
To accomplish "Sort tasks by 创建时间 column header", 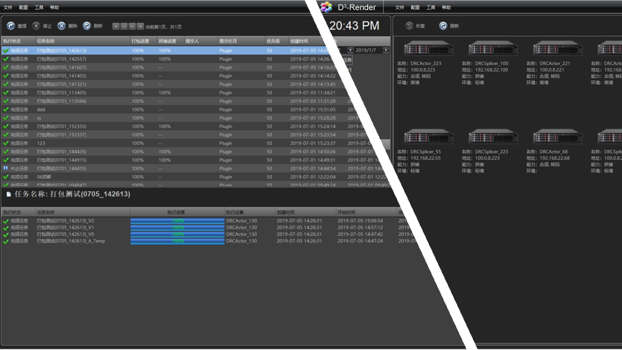I will coord(299,41).
